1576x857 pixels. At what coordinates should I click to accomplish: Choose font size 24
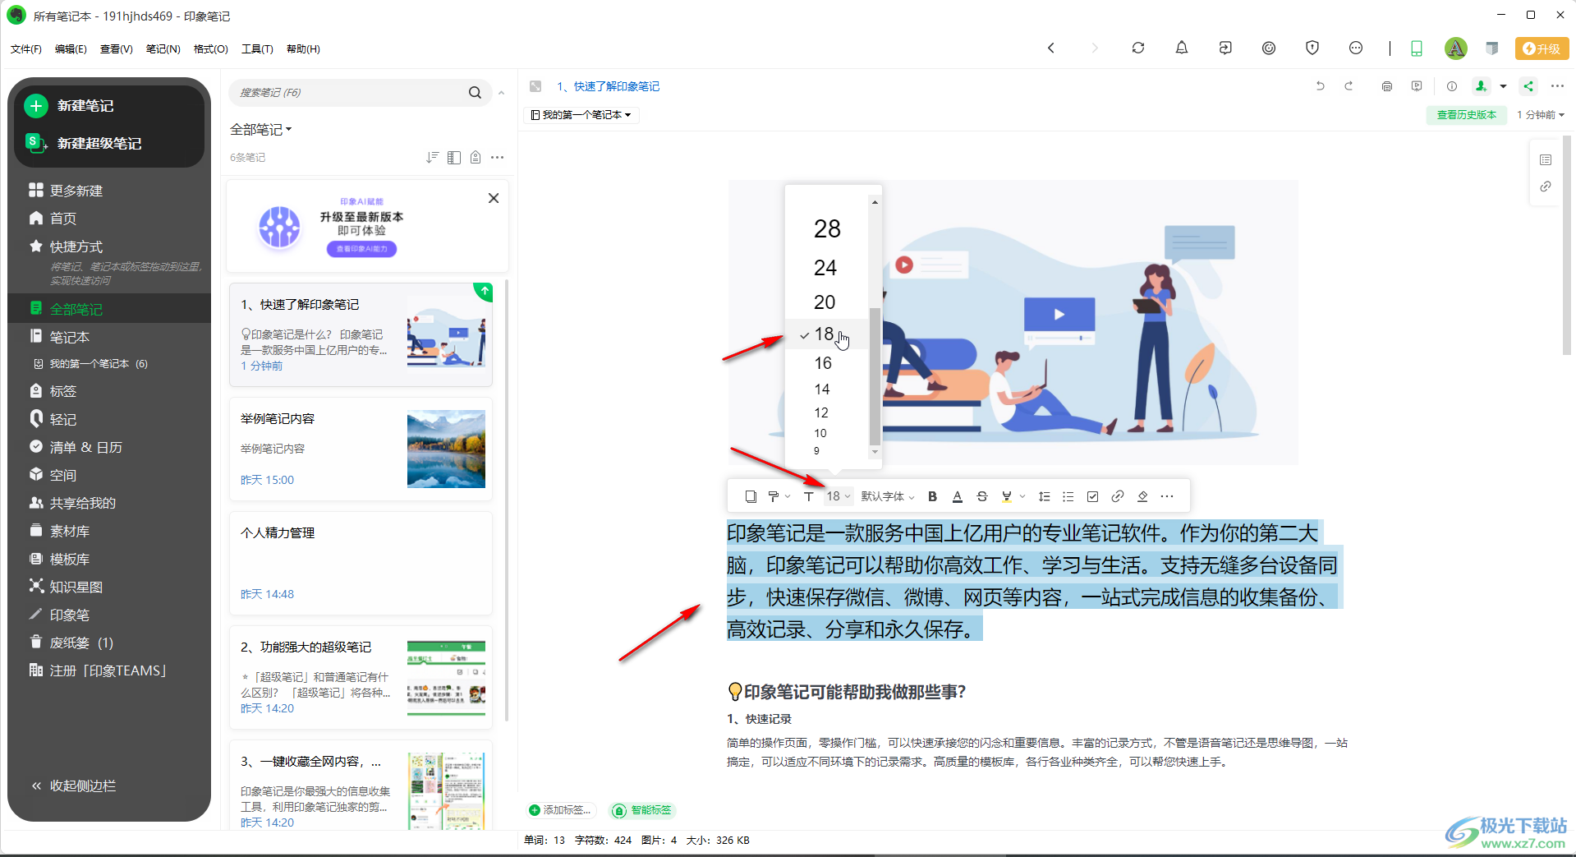825,268
